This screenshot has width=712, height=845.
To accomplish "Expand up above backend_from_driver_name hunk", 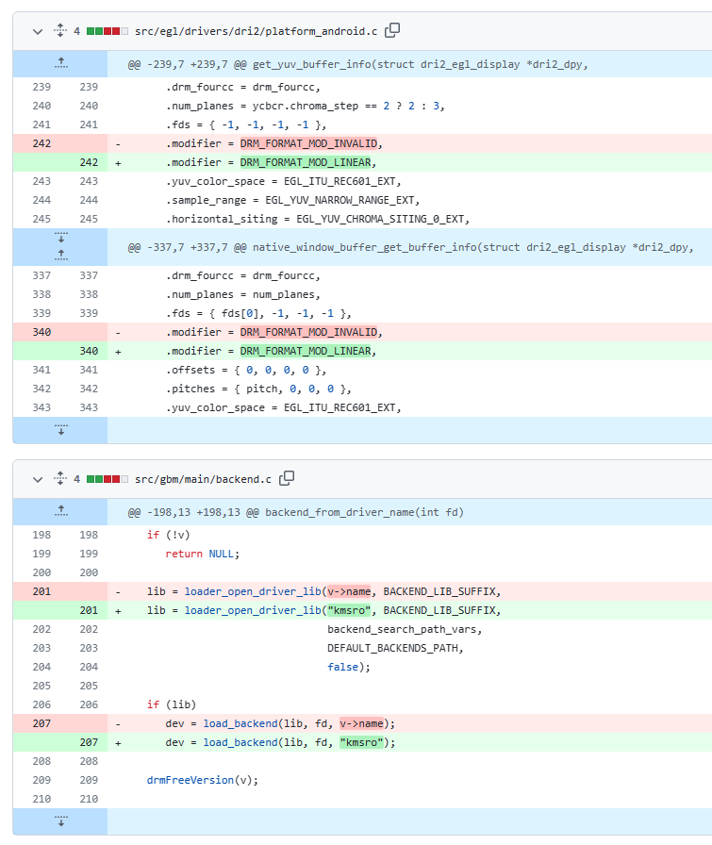I will (x=61, y=511).
